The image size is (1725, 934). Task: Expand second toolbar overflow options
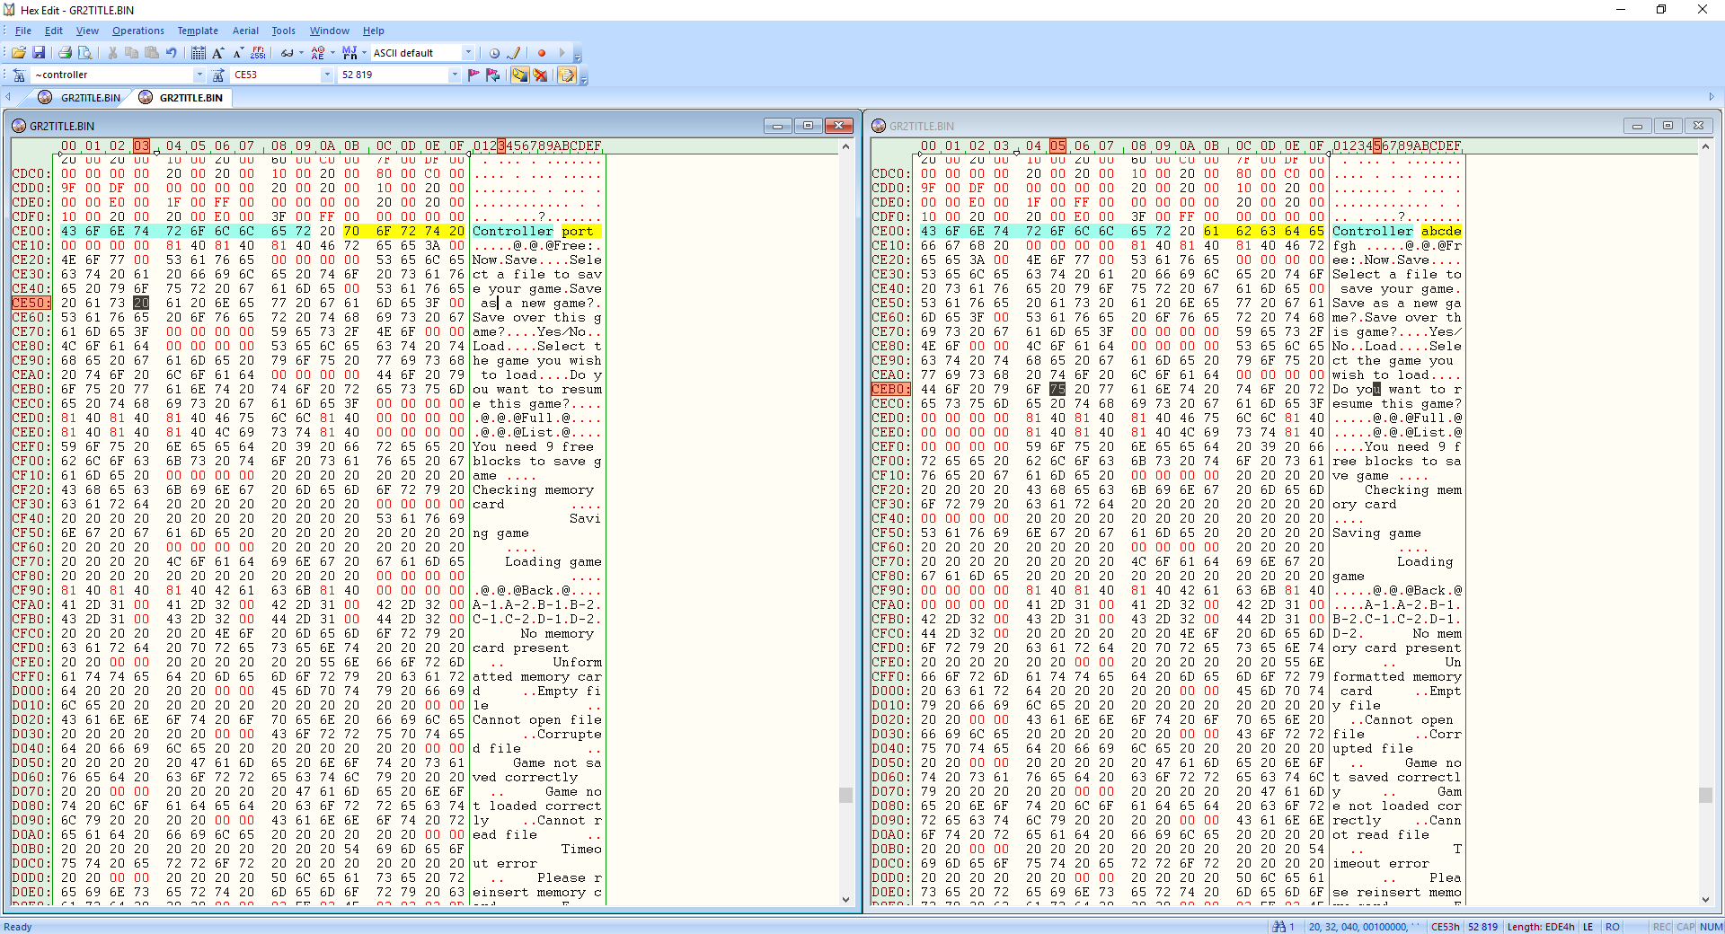pyautogui.click(x=584, y=77)
